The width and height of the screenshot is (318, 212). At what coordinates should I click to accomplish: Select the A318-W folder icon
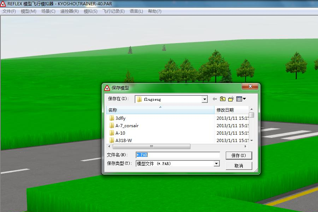point(112,140)
